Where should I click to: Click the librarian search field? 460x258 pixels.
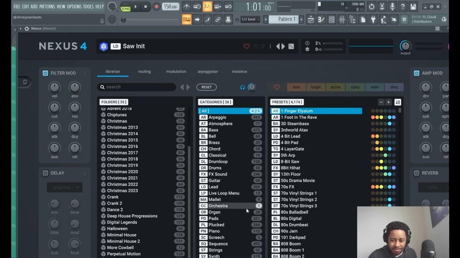point(137,87)
